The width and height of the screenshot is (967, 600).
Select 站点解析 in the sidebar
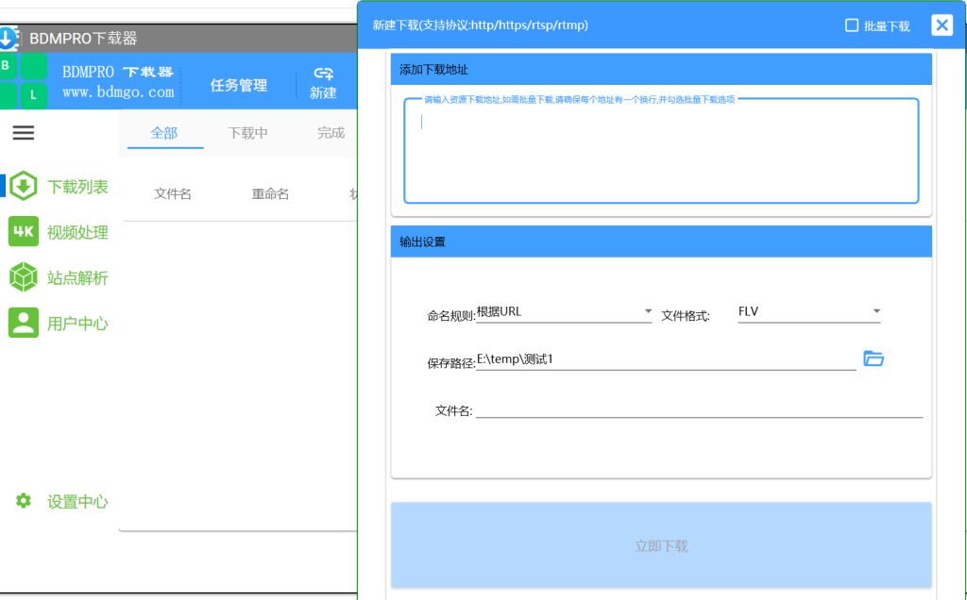click(77, 277)
